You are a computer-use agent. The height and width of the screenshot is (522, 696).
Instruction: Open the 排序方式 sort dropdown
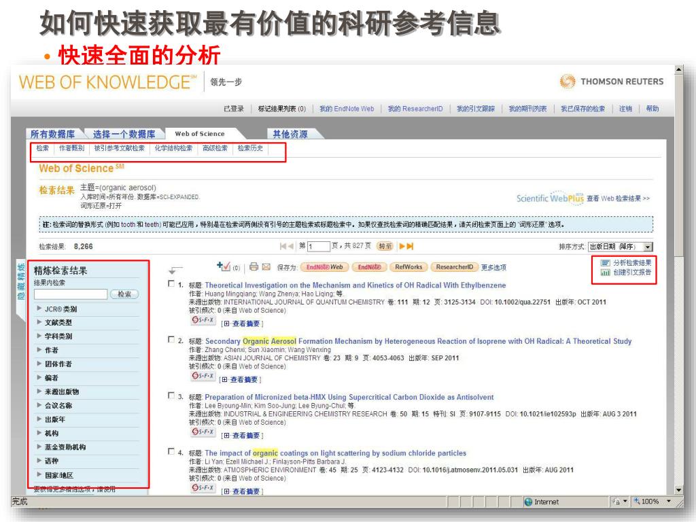coord(620,247)
